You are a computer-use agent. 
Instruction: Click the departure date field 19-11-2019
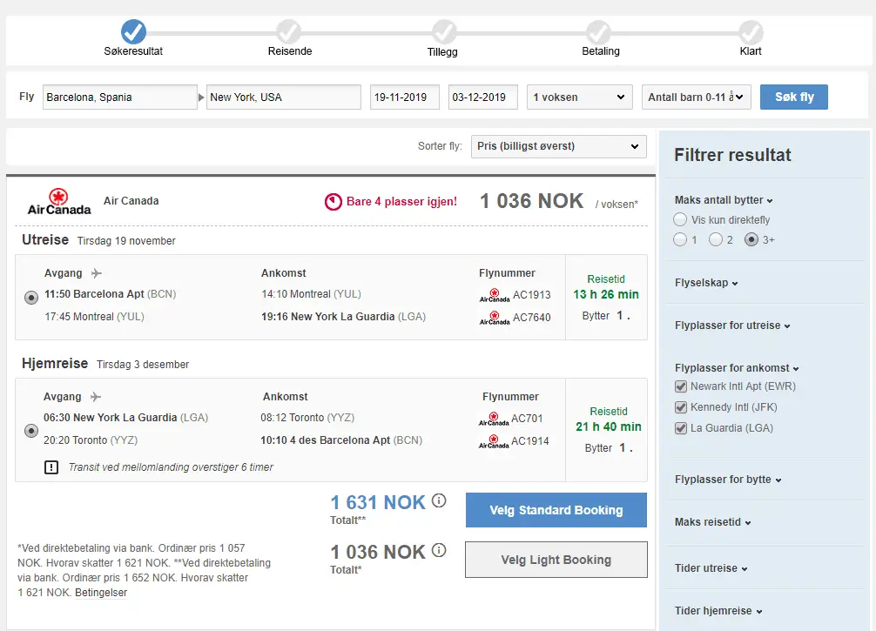click(405, 97)
